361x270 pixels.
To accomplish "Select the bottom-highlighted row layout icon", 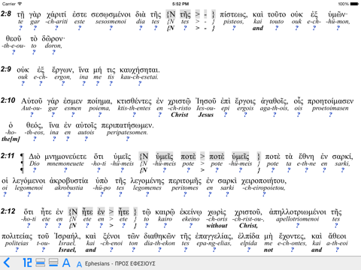I will click(x=53, y=262).
